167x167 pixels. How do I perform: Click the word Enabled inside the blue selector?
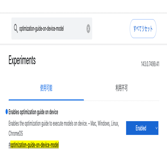coord(141,128)
